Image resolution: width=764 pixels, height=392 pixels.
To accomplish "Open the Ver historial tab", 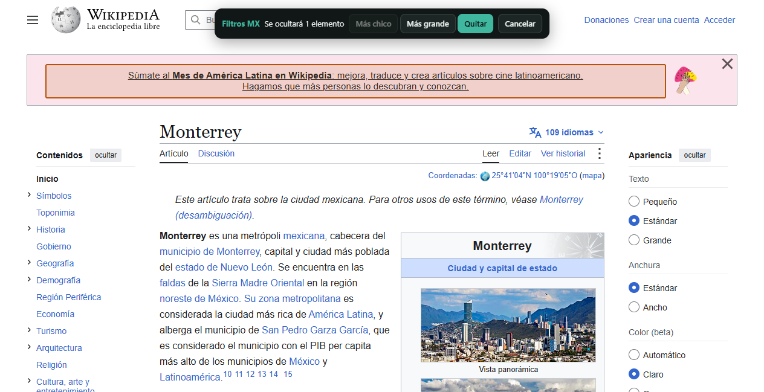I will 563,153.
